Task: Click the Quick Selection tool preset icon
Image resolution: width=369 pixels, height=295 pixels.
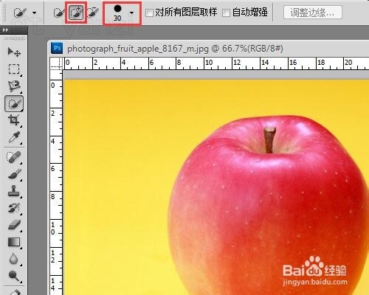Action: [x=20, y=13]
